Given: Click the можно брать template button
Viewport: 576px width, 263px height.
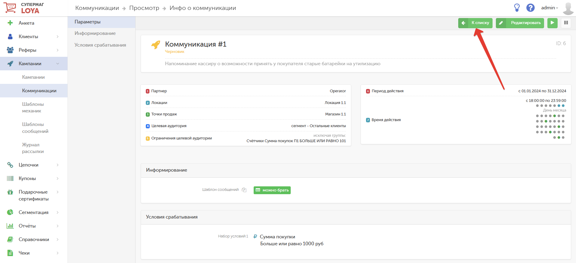Looking at the screenshot, I should tap(272, 190).
